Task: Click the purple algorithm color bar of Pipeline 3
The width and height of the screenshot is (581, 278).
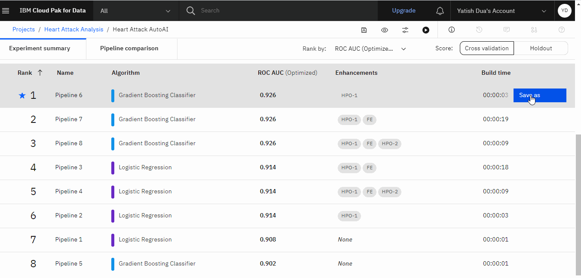Action: [113, 168]
